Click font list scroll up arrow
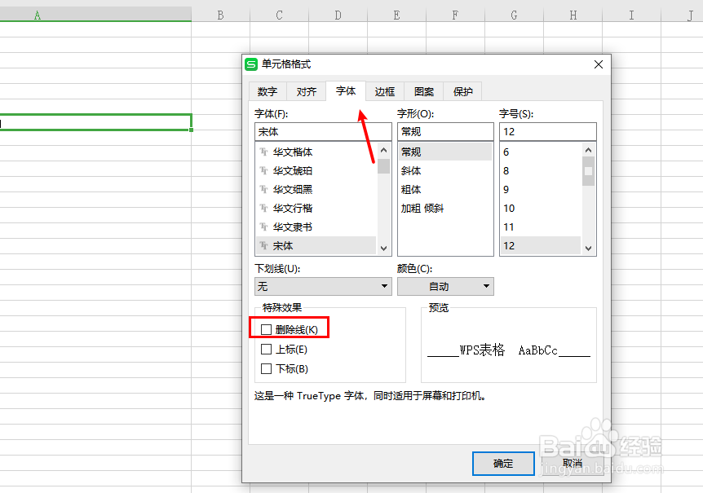The width and height of the screenshot is (703, 493). (x=384, y=150)
